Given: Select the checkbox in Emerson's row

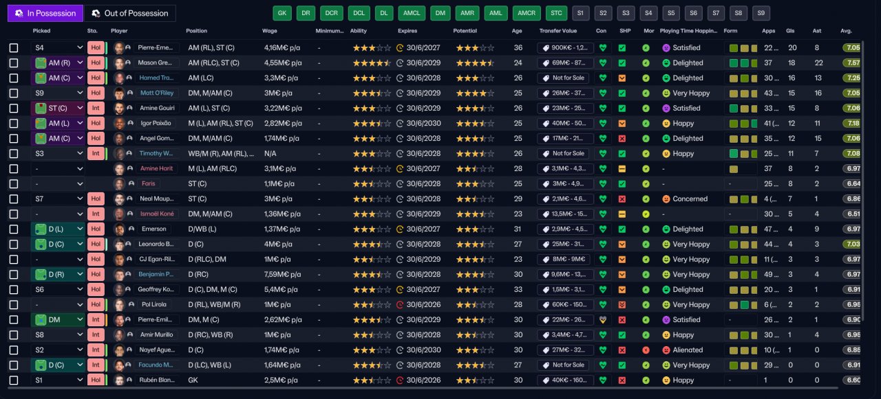Looking at the screenshot, I should pyautogui.click(x=14, y=229).
